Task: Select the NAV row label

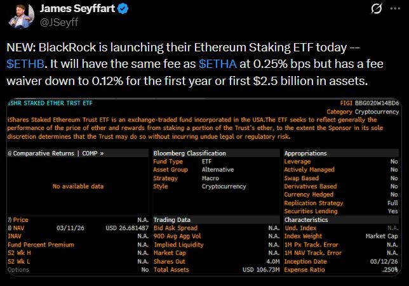Action: tap(17, 228)
